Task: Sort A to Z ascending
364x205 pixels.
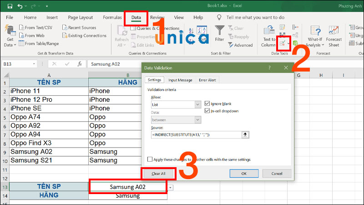Action: coord(191,31)
